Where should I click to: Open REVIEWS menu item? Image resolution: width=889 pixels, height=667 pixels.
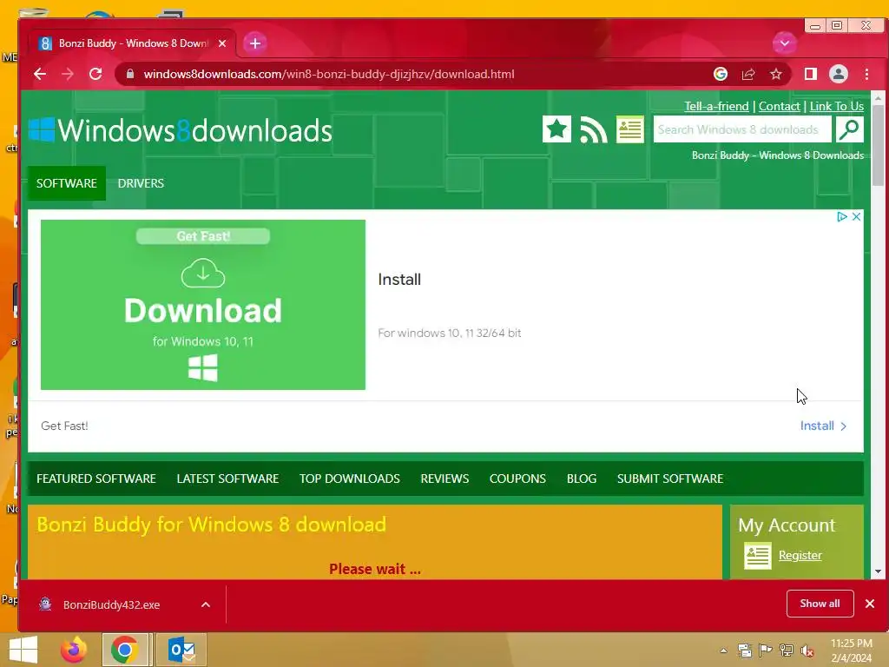(444, 479)
